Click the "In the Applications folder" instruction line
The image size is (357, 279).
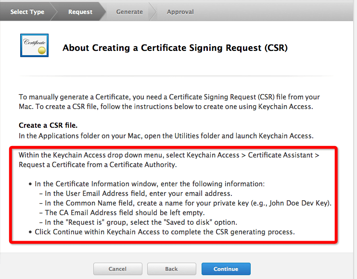pos(166,136)
